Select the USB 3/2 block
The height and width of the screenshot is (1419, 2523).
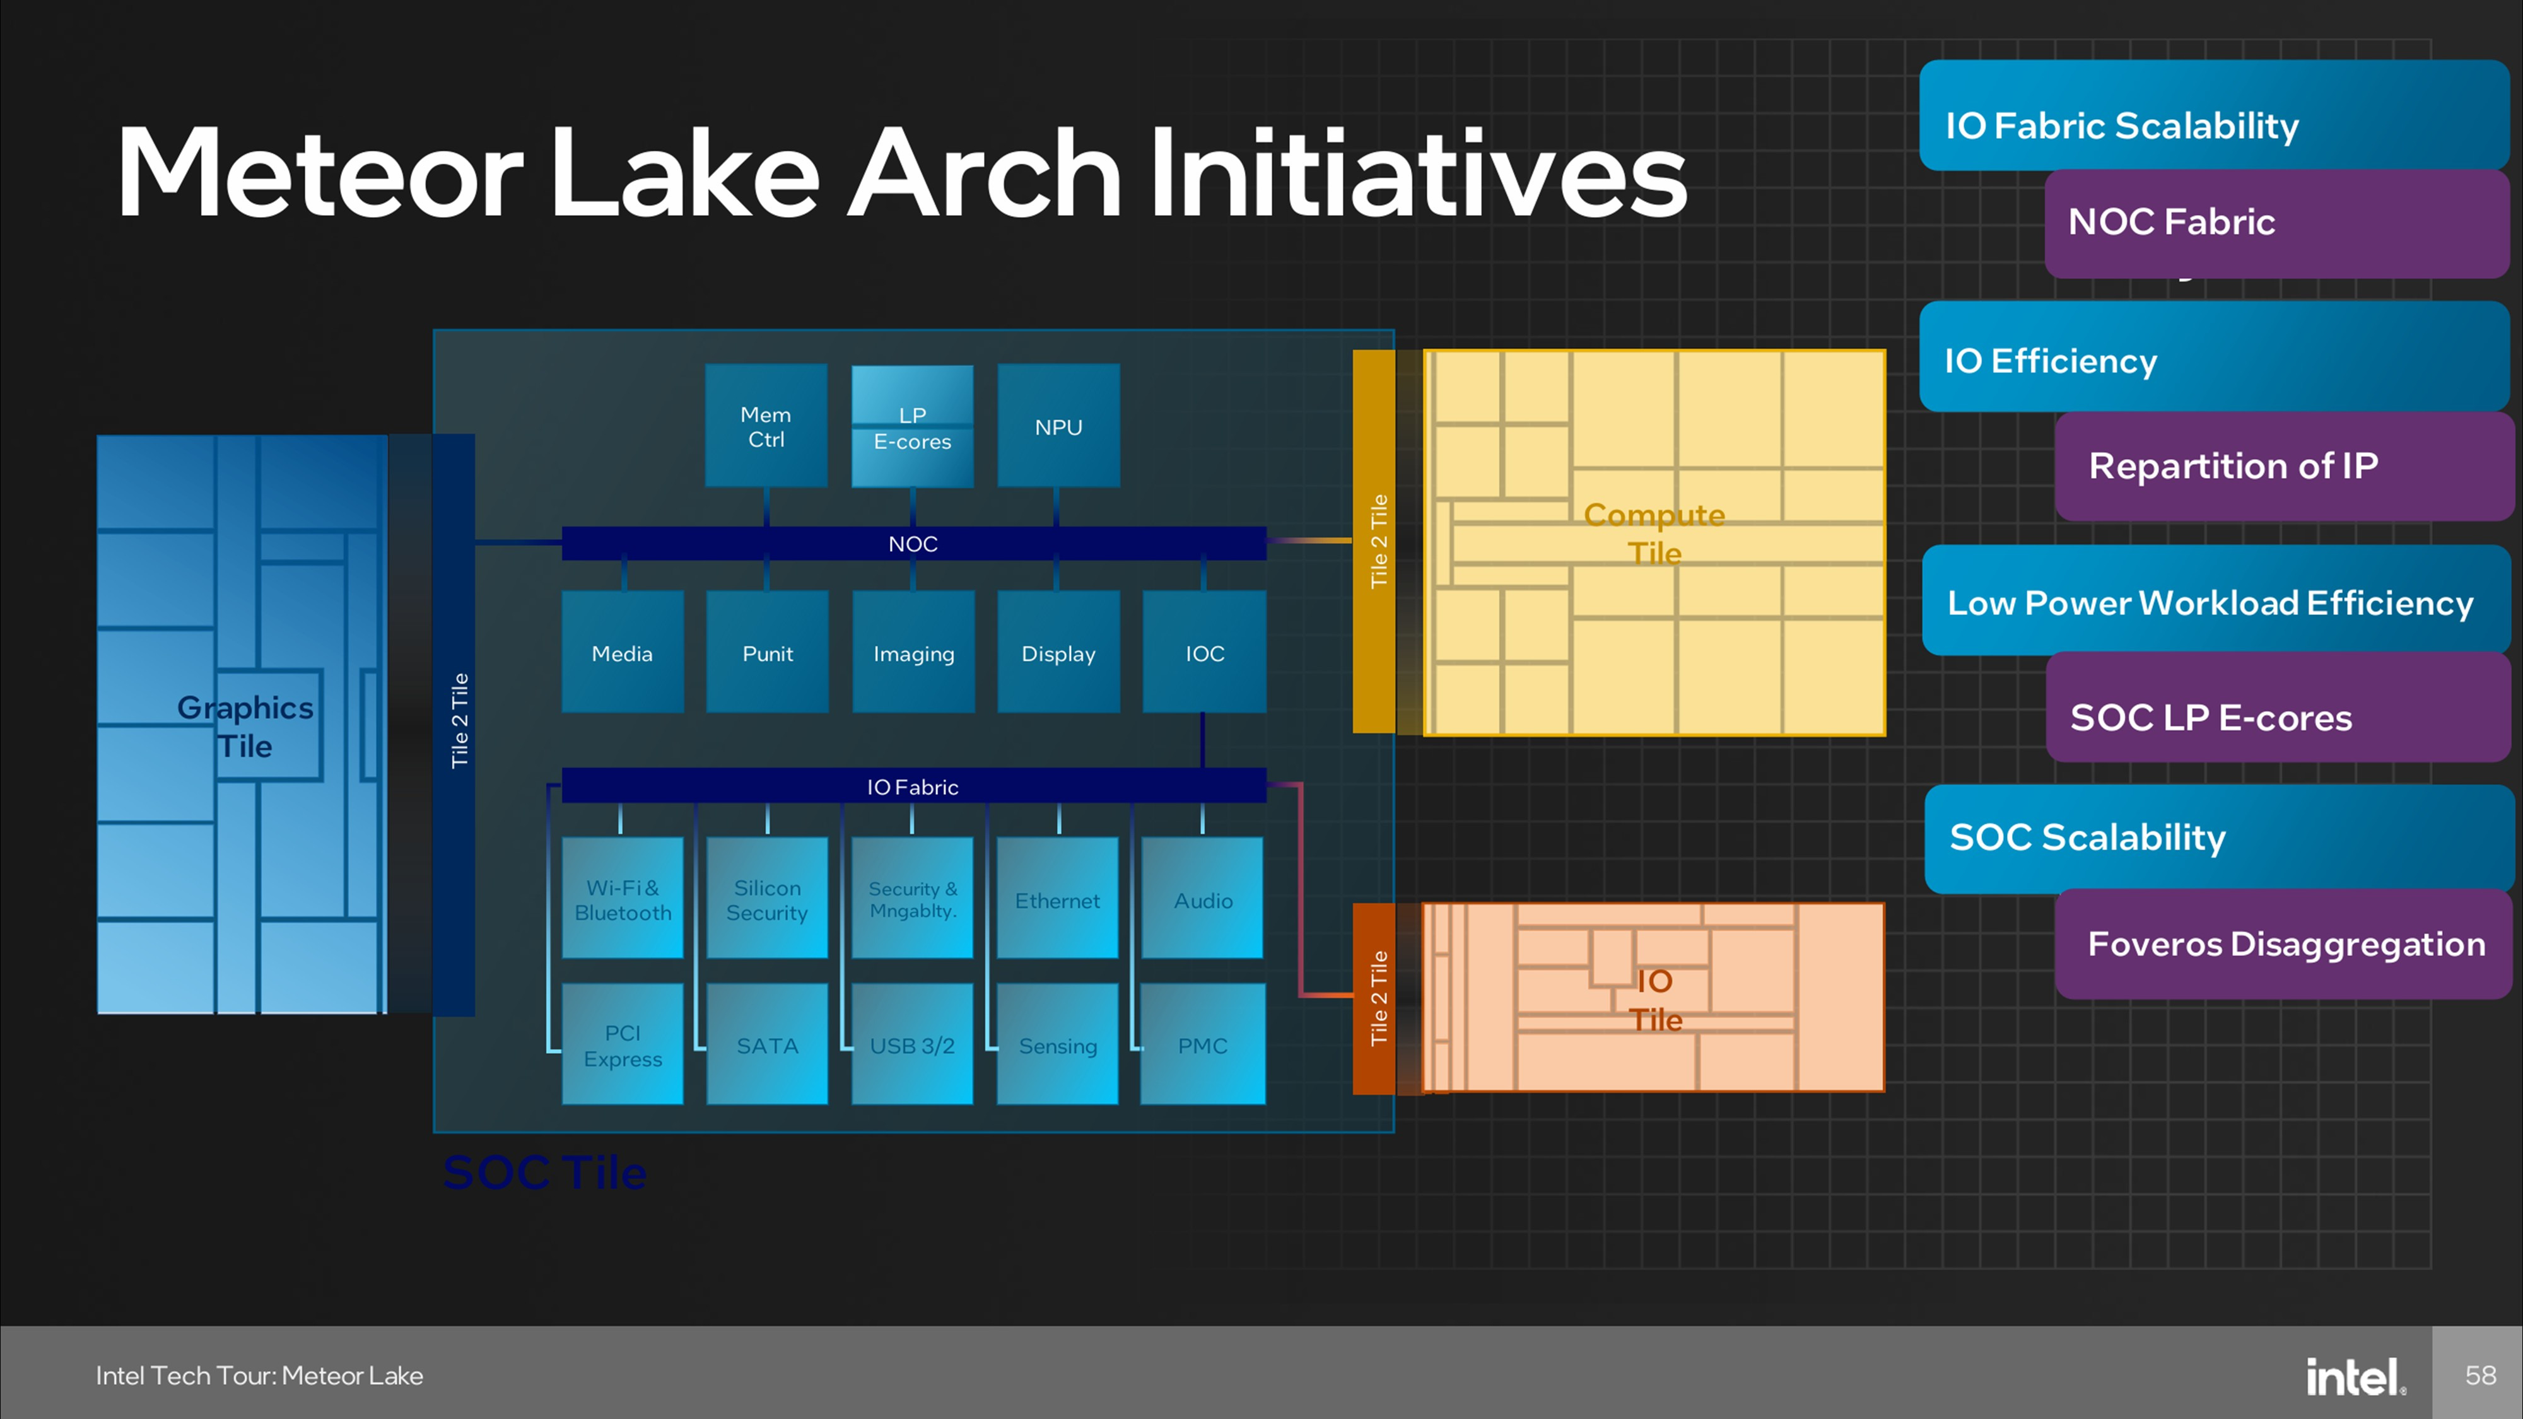912,1045
